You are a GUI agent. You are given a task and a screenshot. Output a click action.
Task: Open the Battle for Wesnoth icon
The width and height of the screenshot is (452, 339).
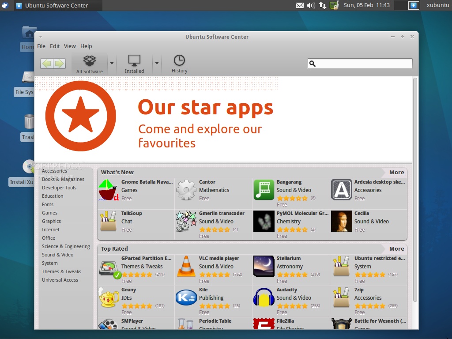[341, 324]
